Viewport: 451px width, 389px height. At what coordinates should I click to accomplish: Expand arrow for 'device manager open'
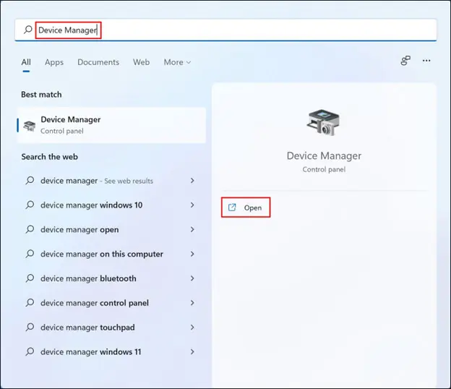click(192, 229)
